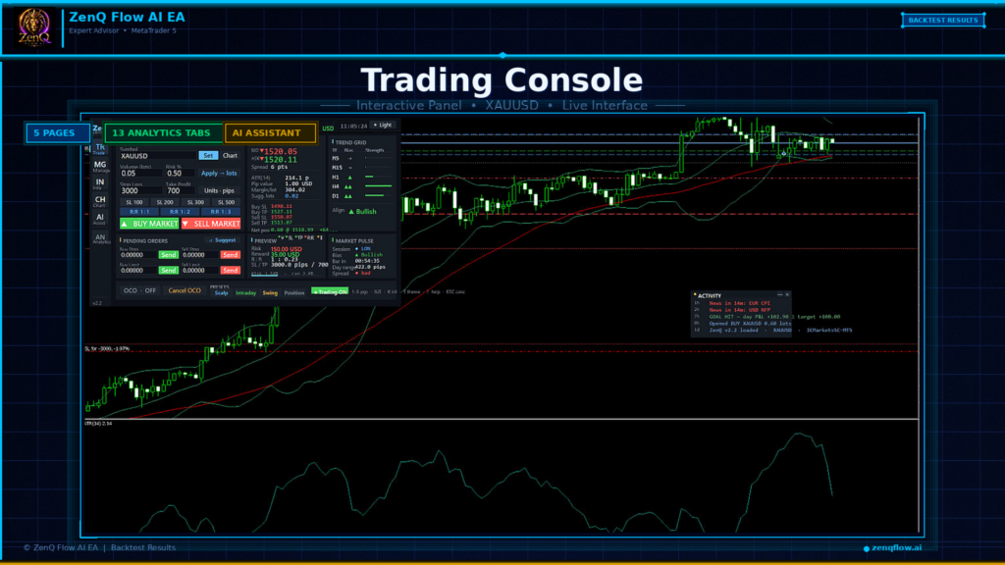Image resolution: width=1005 pixels, height=565 pixels.
Task: Click the Buy Limit price field
Action: [x=137, y=271]
